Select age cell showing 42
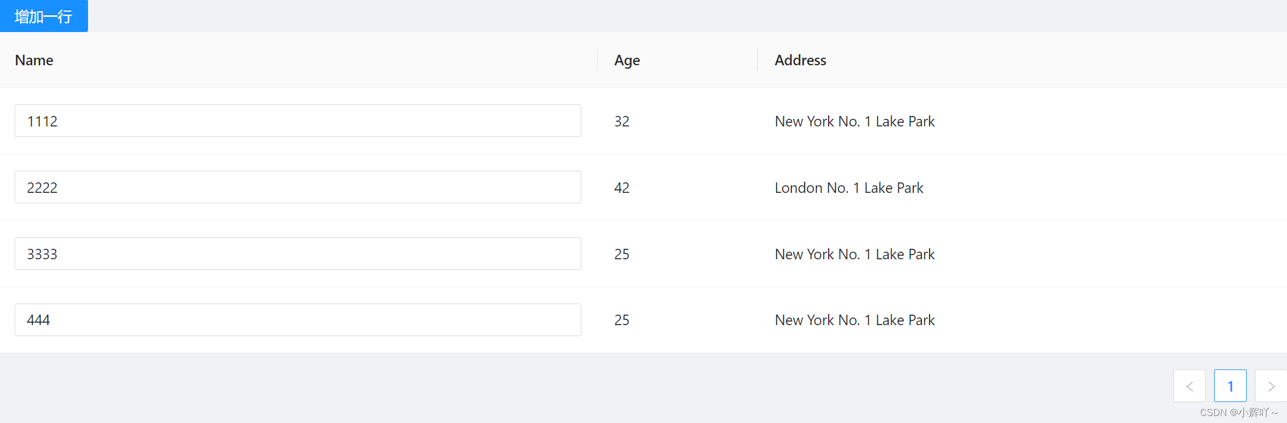The width and height of the screenshot is (1287, 423). [622, 188]
